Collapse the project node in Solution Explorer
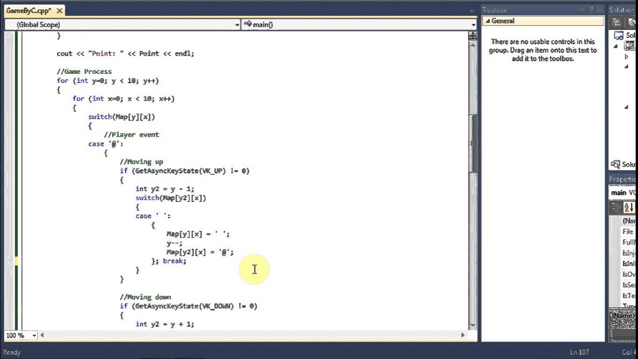 pos(616,46)
